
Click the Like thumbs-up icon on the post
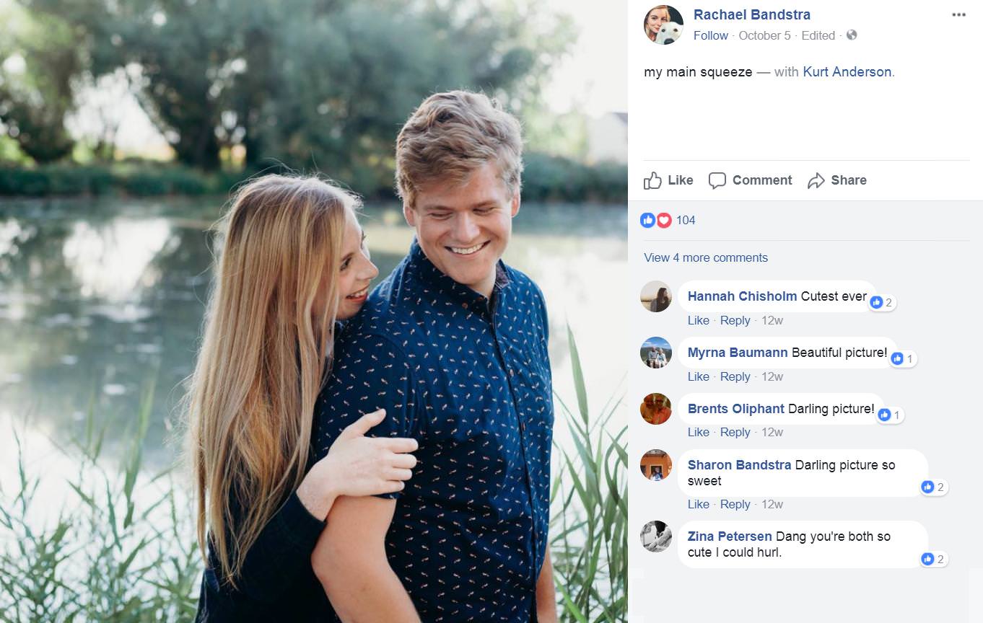tap(652, 180)
